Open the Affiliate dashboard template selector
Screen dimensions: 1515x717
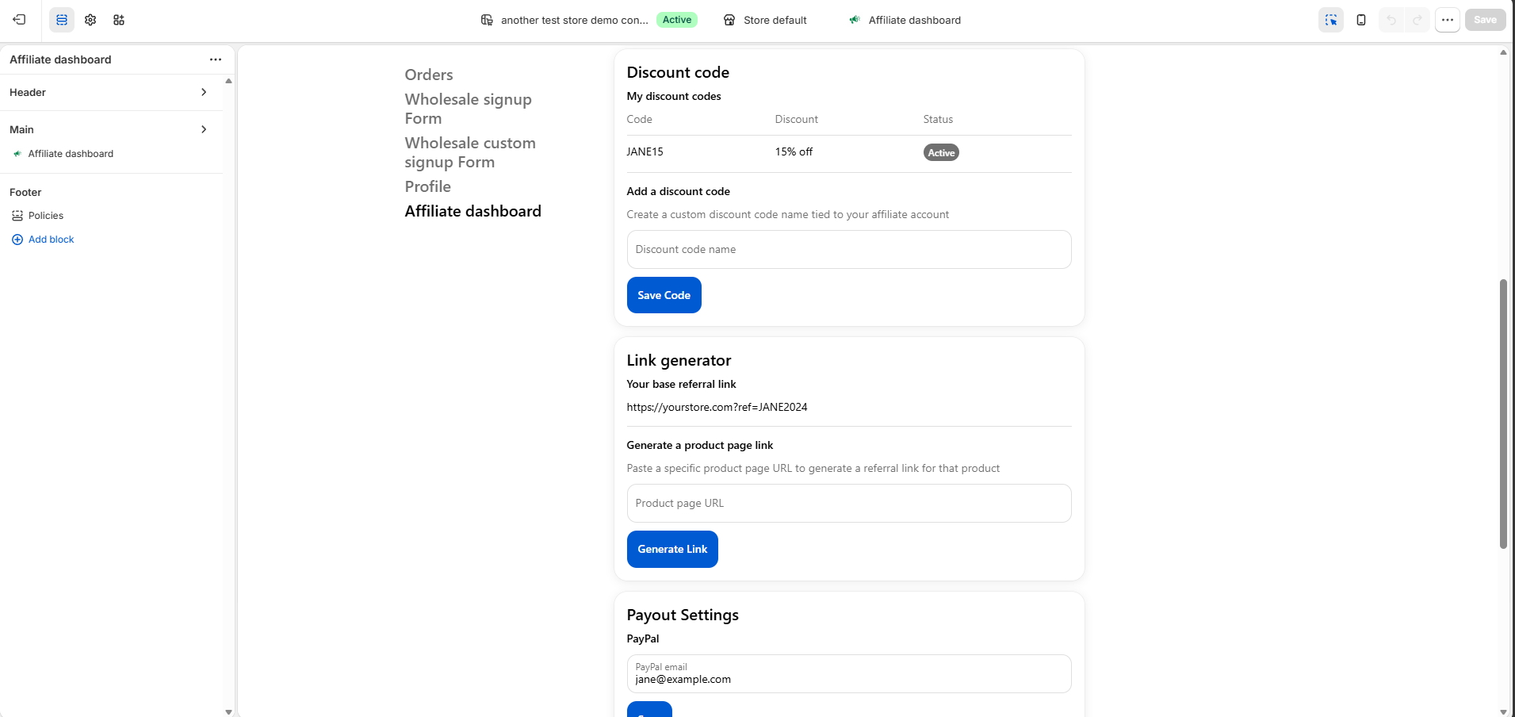pos(905,20)
